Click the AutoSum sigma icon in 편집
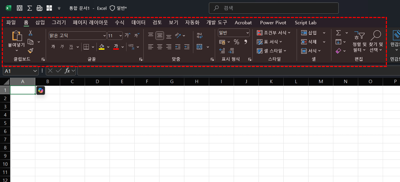Screen dimensions: 400x182 338,33
